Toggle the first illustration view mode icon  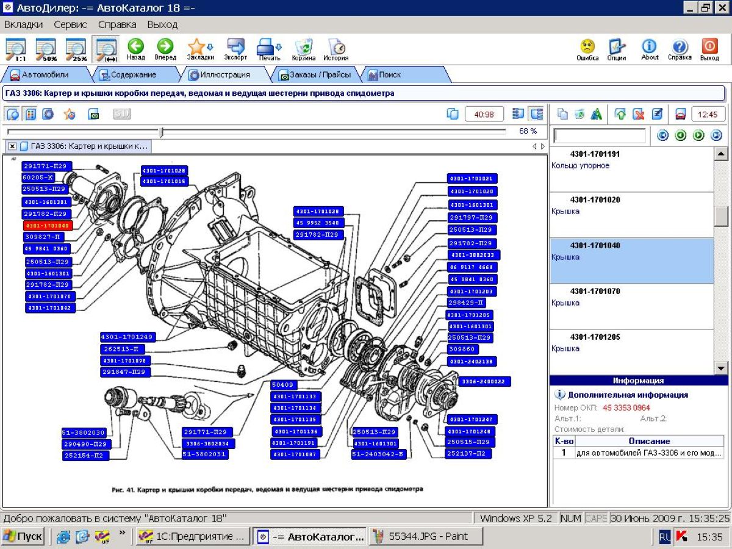pos(13,113)
